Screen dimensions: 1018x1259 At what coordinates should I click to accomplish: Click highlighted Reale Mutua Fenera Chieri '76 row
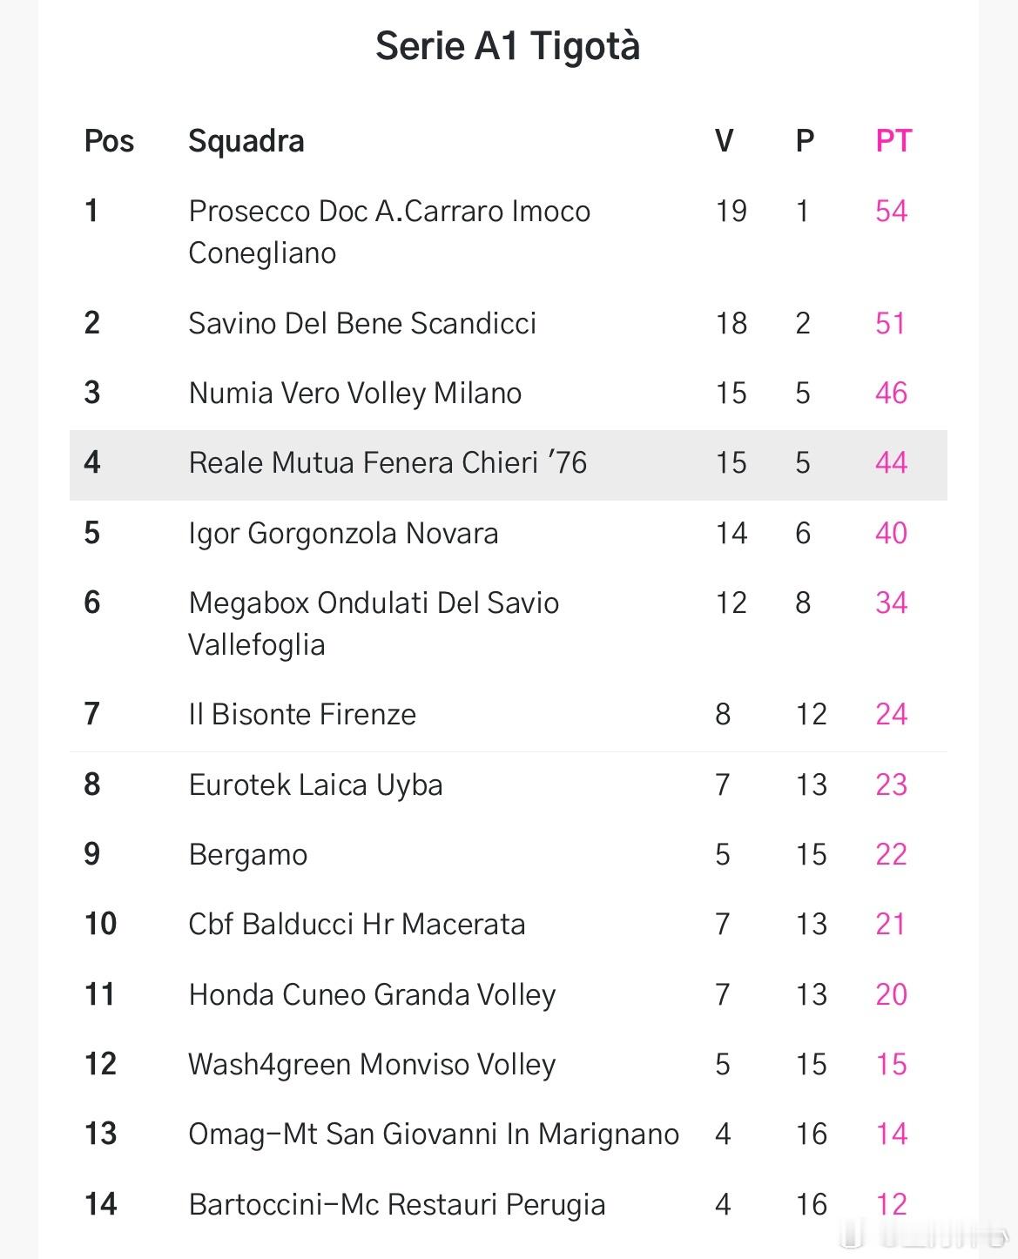coord(388,462)
